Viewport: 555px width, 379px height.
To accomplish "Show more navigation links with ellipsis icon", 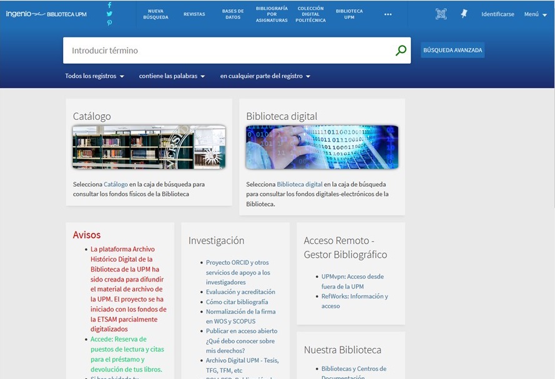I will tap(388, 14).
